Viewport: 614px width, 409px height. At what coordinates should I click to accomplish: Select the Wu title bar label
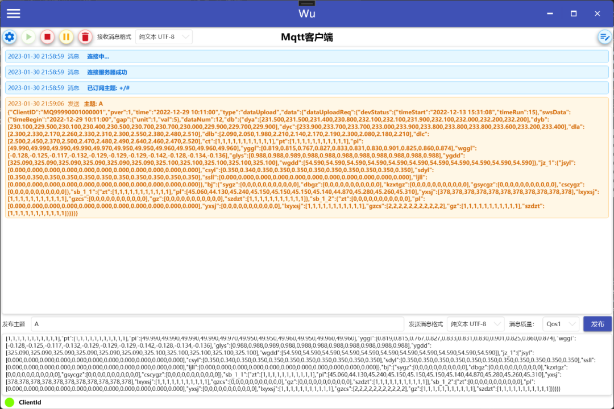coord(307,12)
